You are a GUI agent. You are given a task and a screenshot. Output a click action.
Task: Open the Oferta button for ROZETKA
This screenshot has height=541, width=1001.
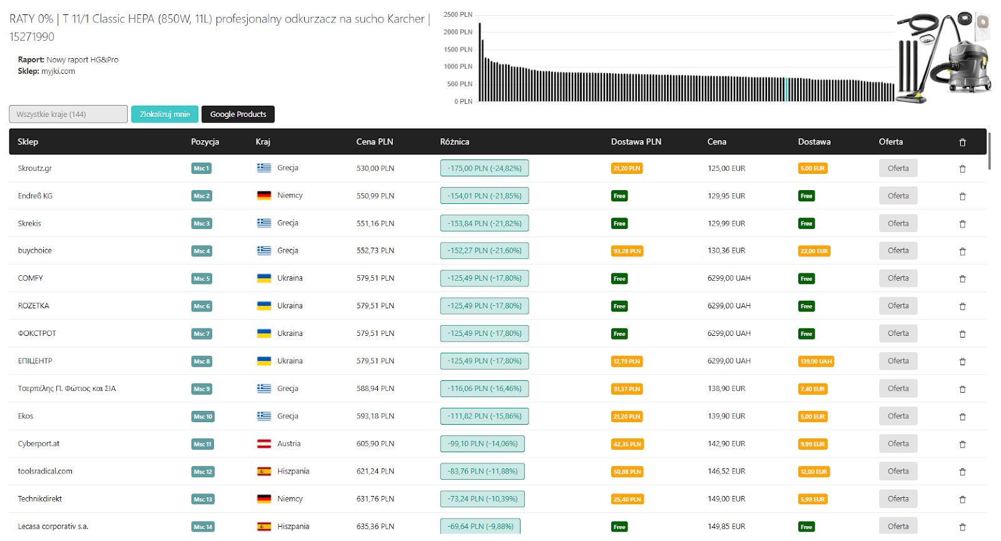point(898,306)
